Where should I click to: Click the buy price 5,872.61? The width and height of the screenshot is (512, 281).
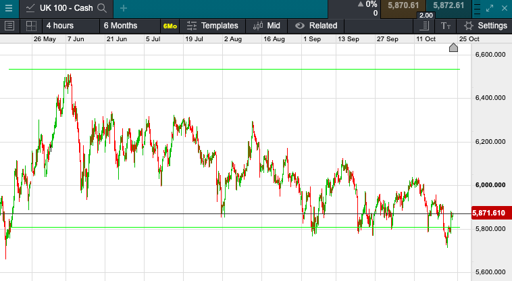pos(449,5)
